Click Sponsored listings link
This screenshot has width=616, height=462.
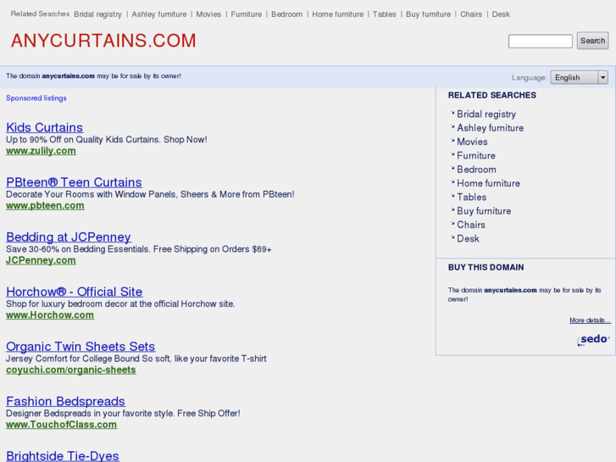coord(36,97)
